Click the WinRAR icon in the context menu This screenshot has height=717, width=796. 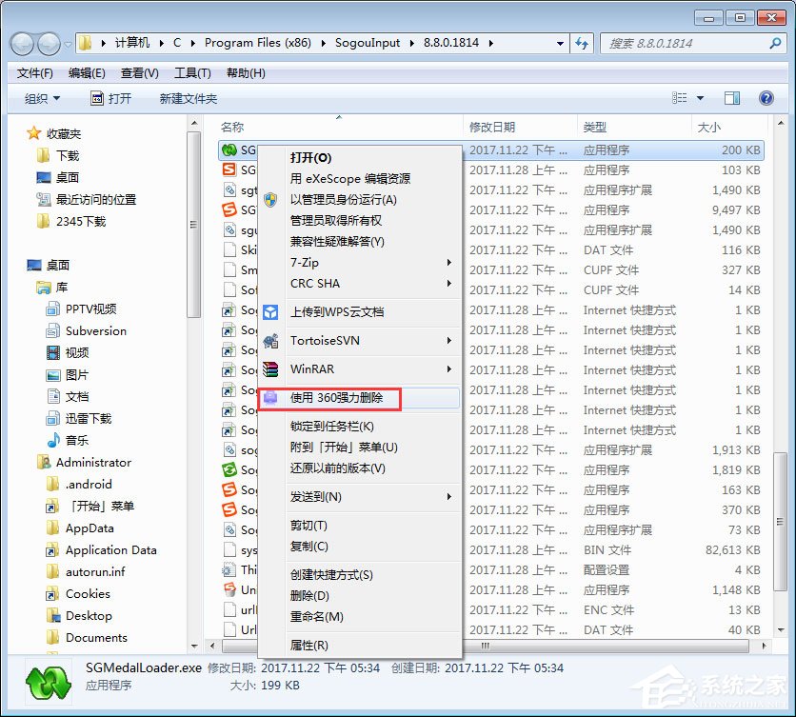tap(270, 368)
